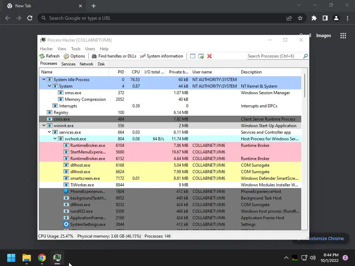Bookmark this tab with the star icon
This screenshot has width=355, height=266.
[x=300, y=18]
